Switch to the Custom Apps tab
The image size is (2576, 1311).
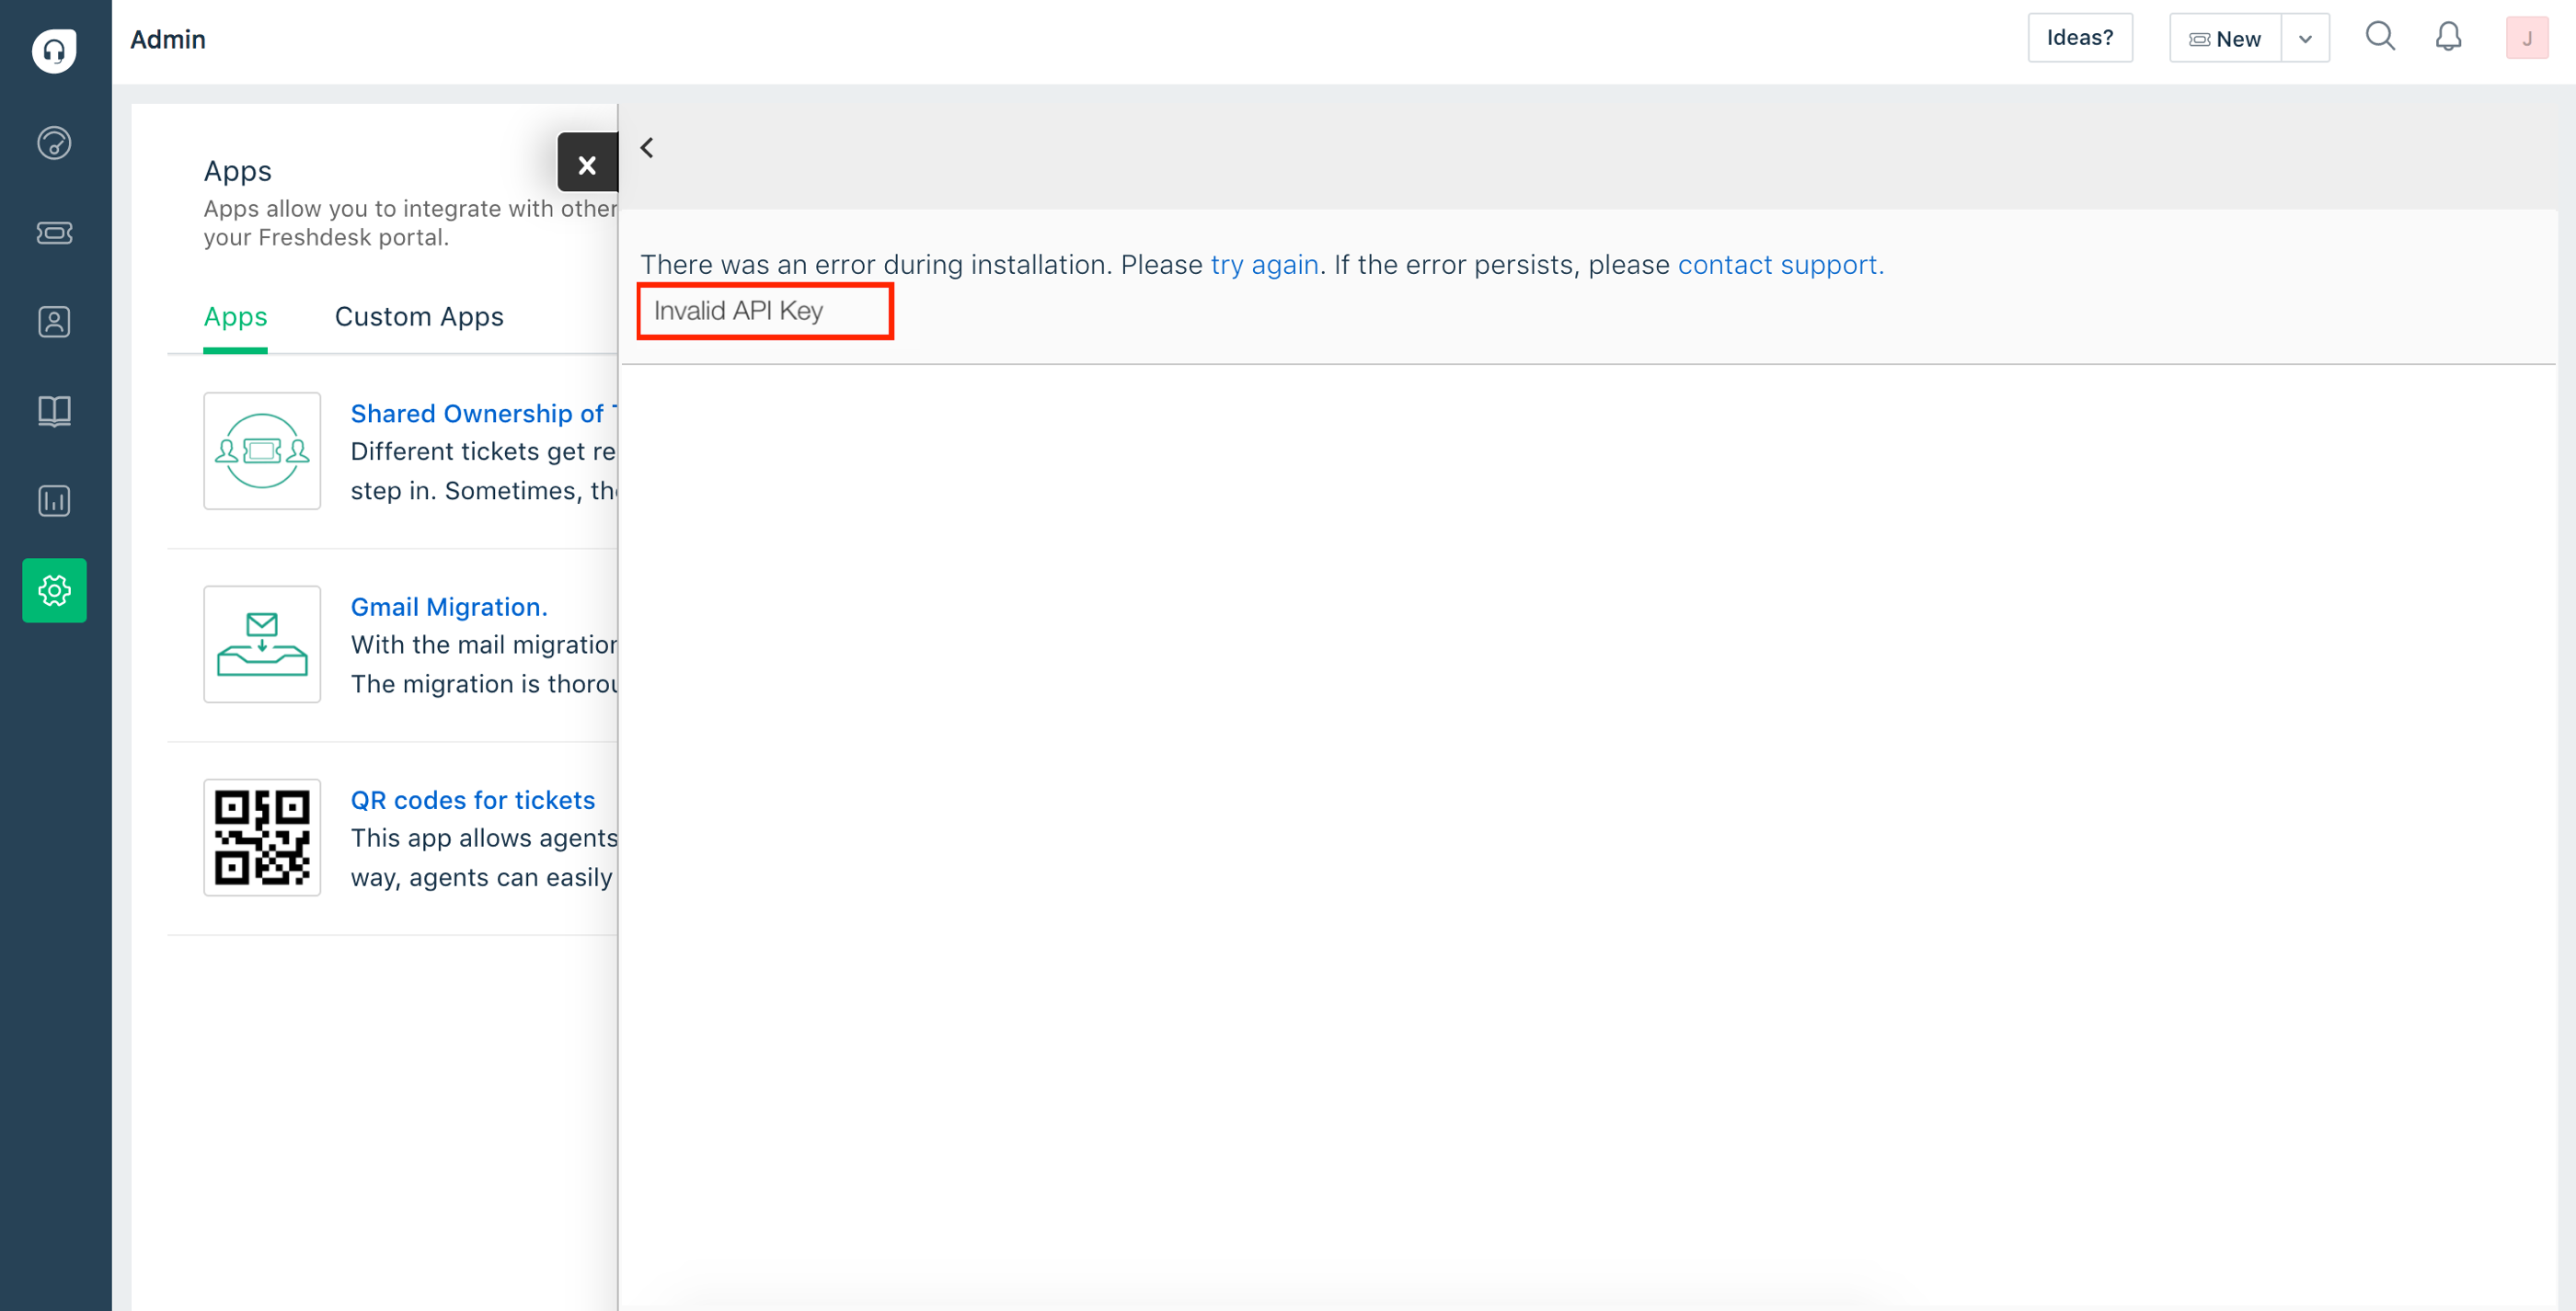click(x=419, y=317)
